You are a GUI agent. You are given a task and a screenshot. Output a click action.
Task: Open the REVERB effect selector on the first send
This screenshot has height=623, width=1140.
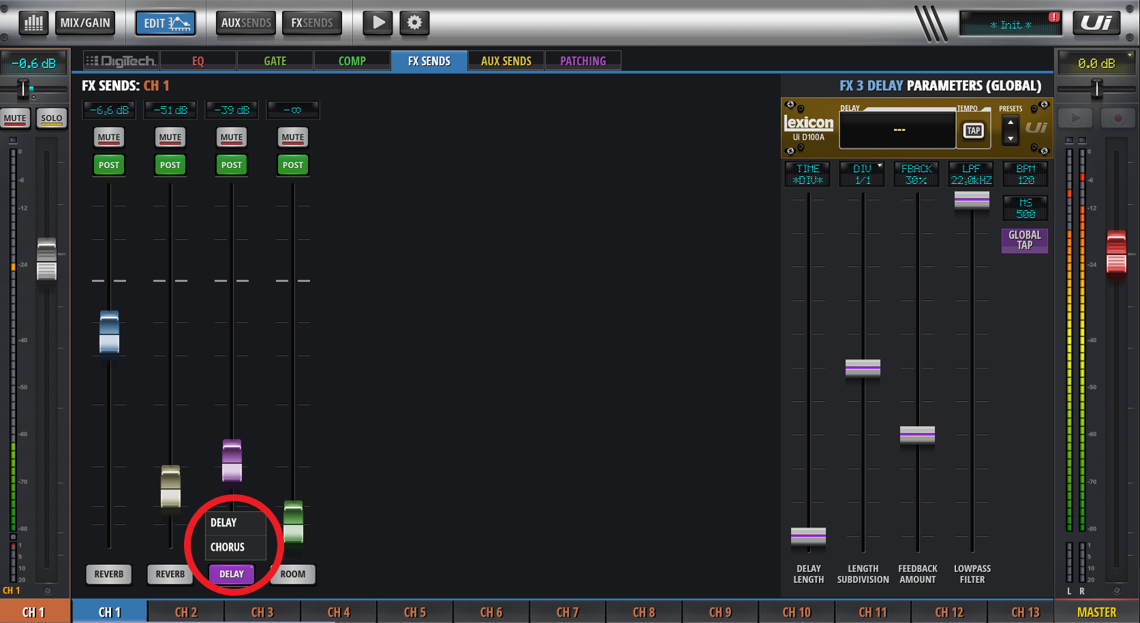(108, 574)
